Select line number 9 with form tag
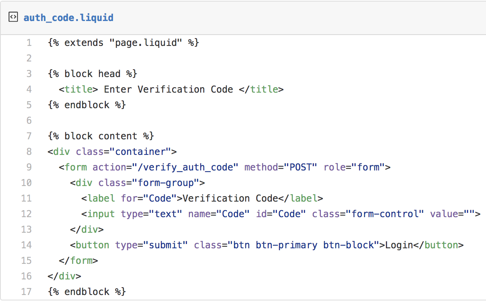Image resolution: width=486 pixels, height=302 pixels. (x=29, y=167)
